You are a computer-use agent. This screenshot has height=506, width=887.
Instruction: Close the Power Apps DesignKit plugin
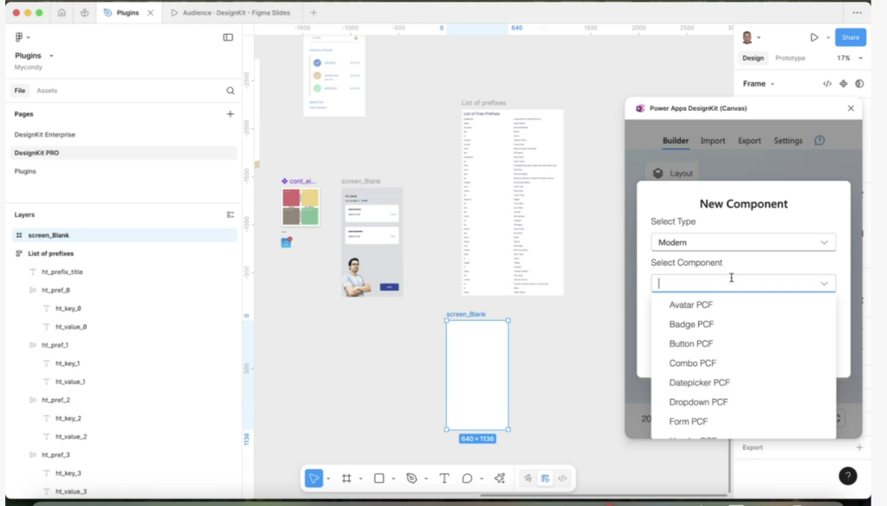[x=851, y=108]
